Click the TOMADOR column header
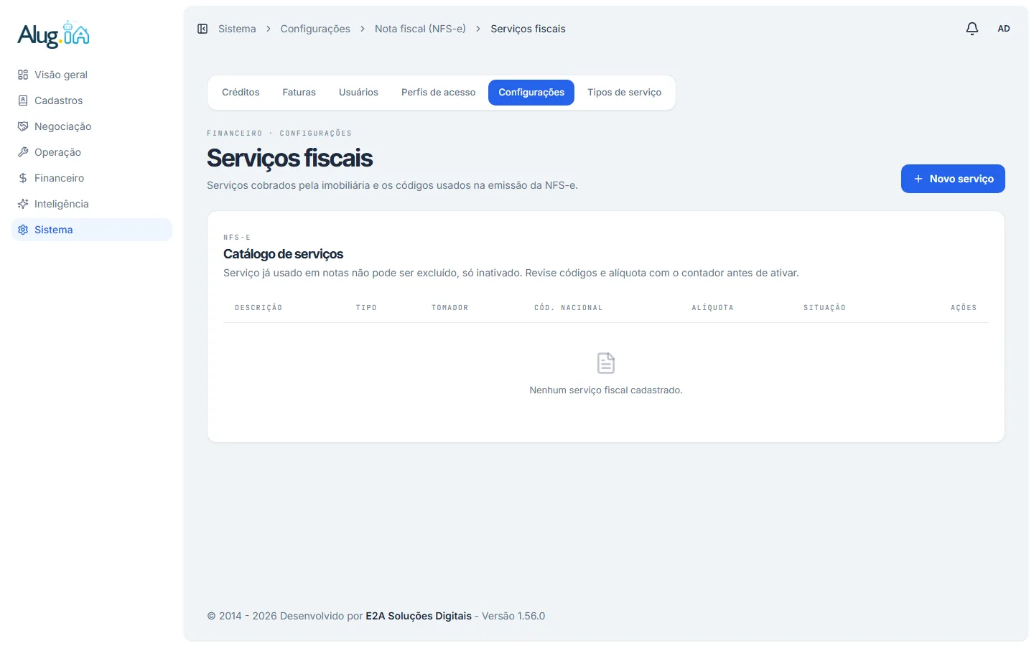This screenshot has width=1034, height=646. coord(450,308)
